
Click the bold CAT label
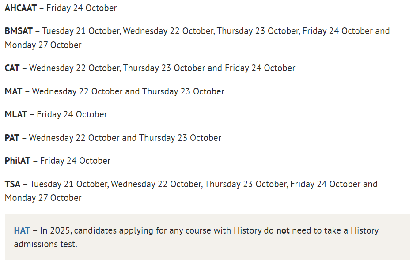pyautogui.click(x=12, y=68)
